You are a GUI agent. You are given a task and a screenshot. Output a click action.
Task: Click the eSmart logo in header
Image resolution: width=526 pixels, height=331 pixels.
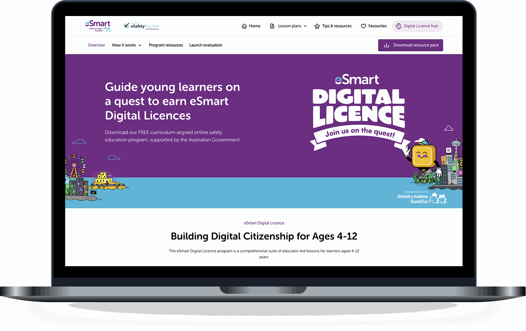pyautogui.click(x=98, y=26)
